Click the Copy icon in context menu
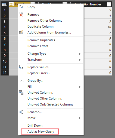 click(x=21, y=7)
